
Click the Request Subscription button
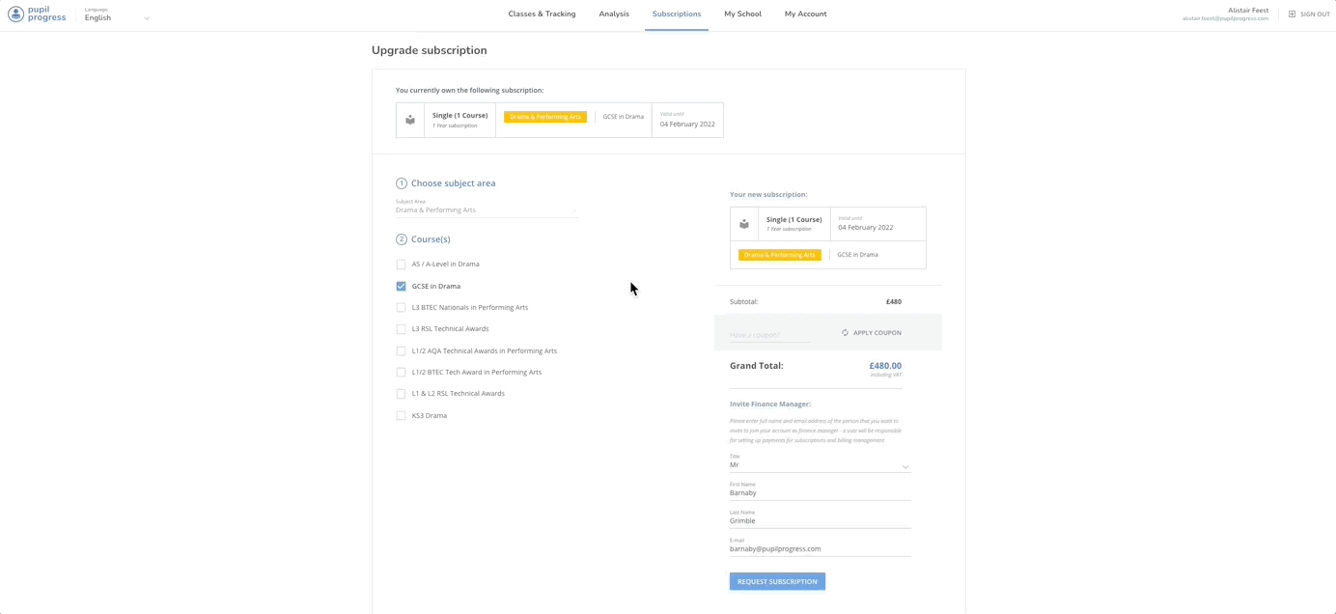(x=777, y=580)
